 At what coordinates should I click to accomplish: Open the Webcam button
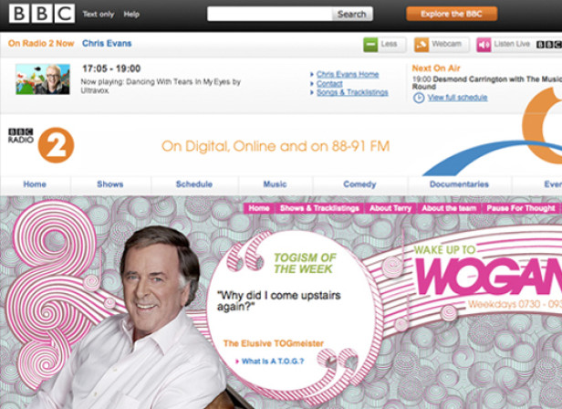point(442,45)
